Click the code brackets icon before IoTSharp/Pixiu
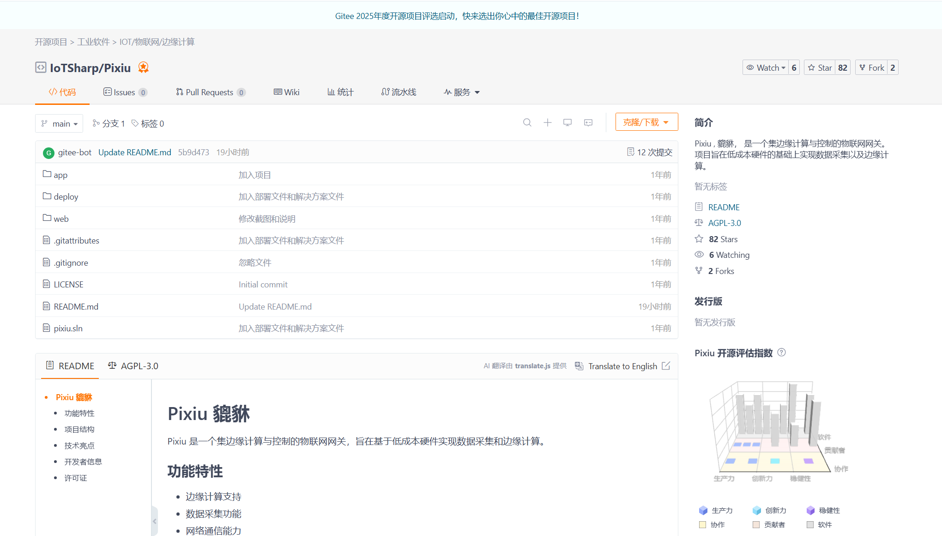 (x=41, y=67)
